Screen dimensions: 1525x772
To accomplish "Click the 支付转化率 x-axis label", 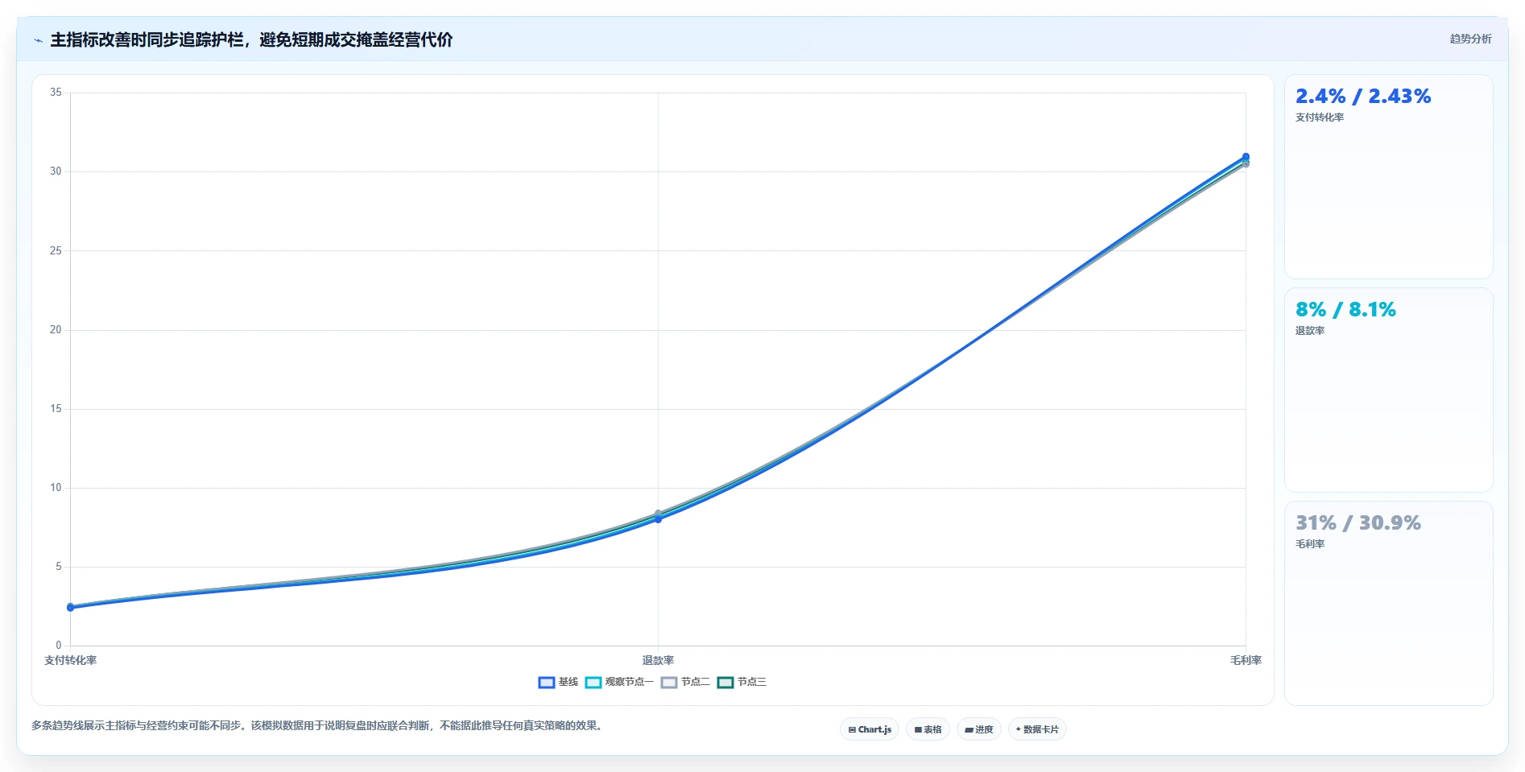I will tap(71, 660).
